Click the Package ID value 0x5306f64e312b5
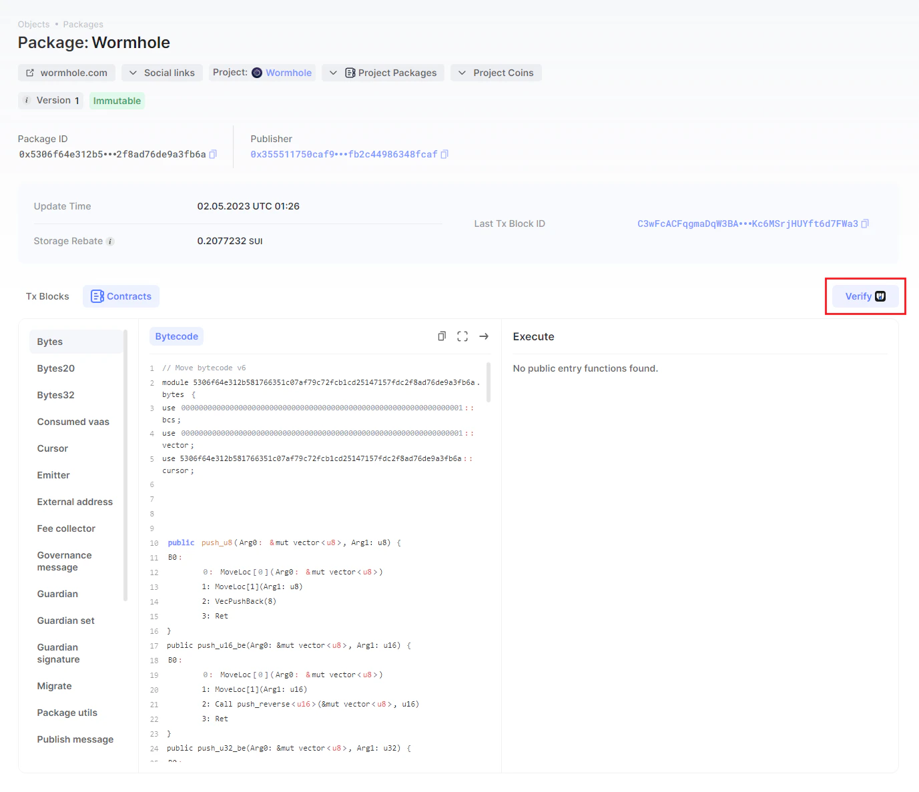Viewport: 919px width, 792px height. (112, 154)
